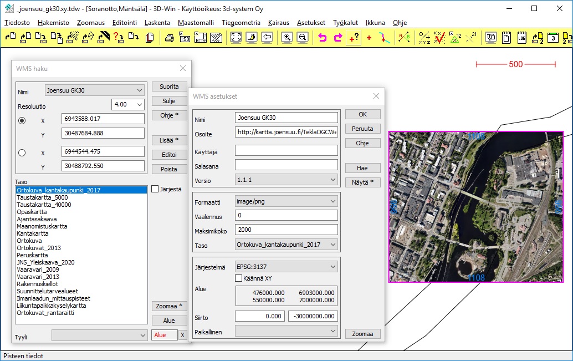This screenshot has height=361, width=573.
Task: Click the Peruuta button
Action: pyautogui.click(x=362, y=129)
